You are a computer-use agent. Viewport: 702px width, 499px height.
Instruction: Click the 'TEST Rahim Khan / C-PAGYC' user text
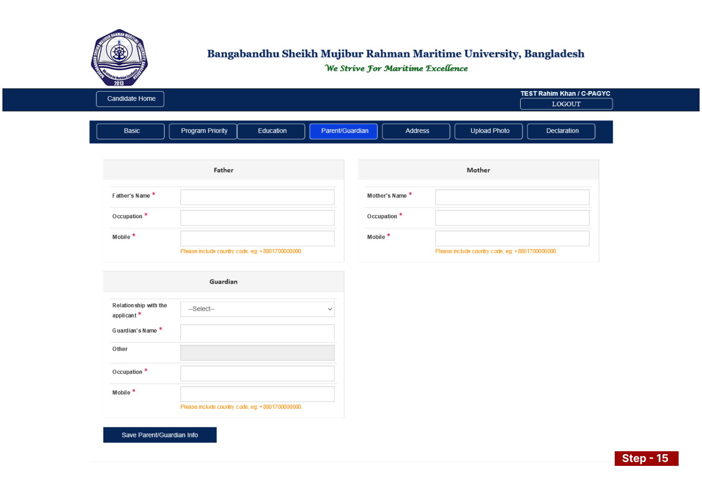pyautogui.click(x=565, y=94)
